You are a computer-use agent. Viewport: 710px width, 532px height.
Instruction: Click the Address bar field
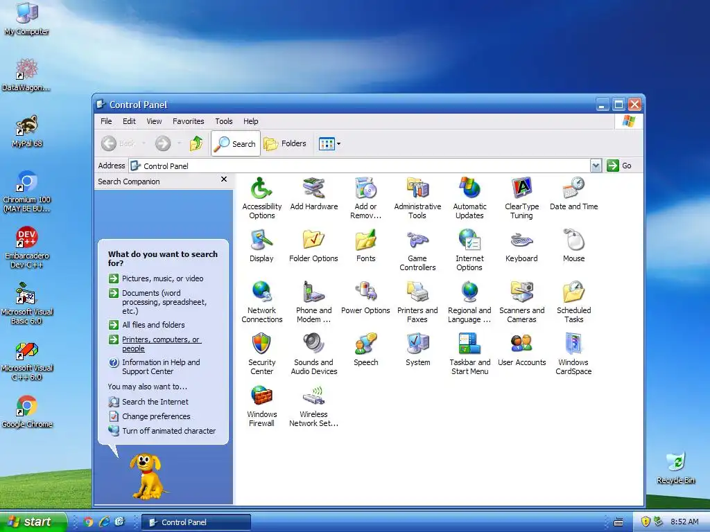click(x=360, y=166)
